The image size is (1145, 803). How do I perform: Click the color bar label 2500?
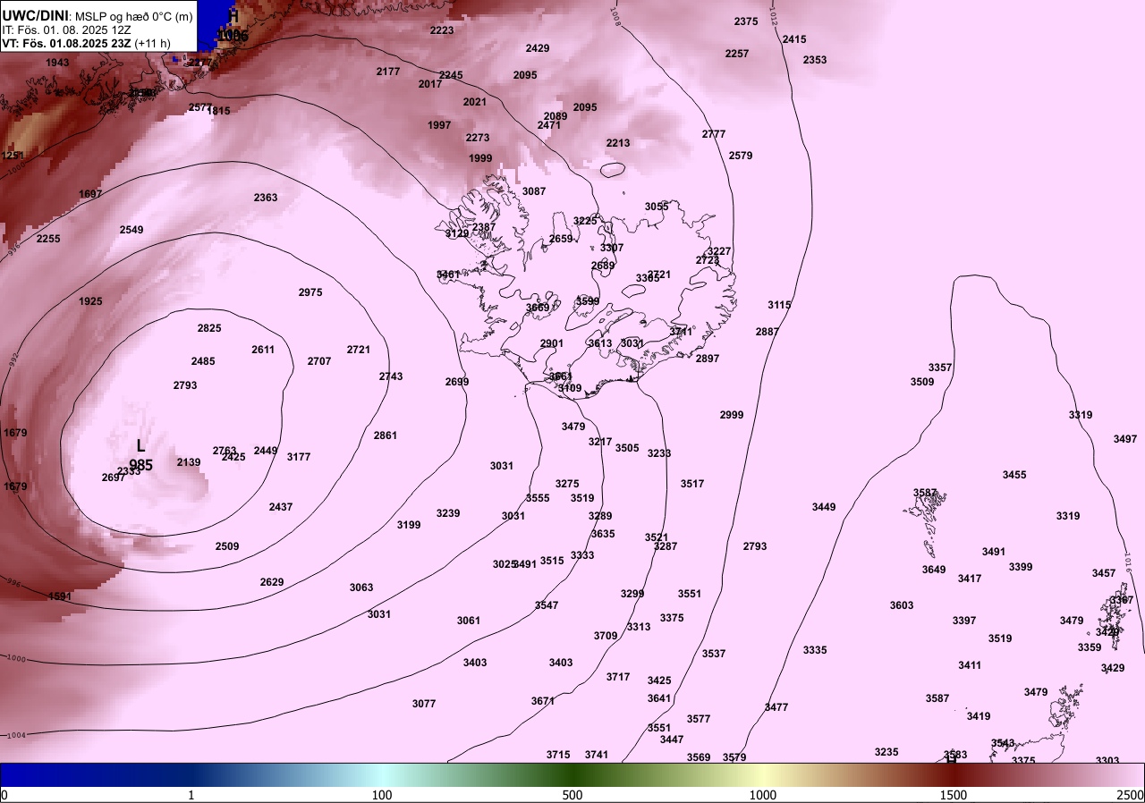coord(1130,795)
